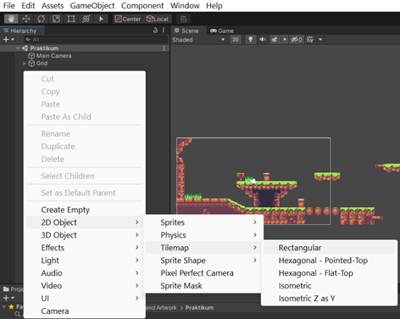Image resolution: width=400 pixels, height=319 pixels.
Task: Choose Create Empty from context menu
Action: pyautogui.click(x=84, y=210)
